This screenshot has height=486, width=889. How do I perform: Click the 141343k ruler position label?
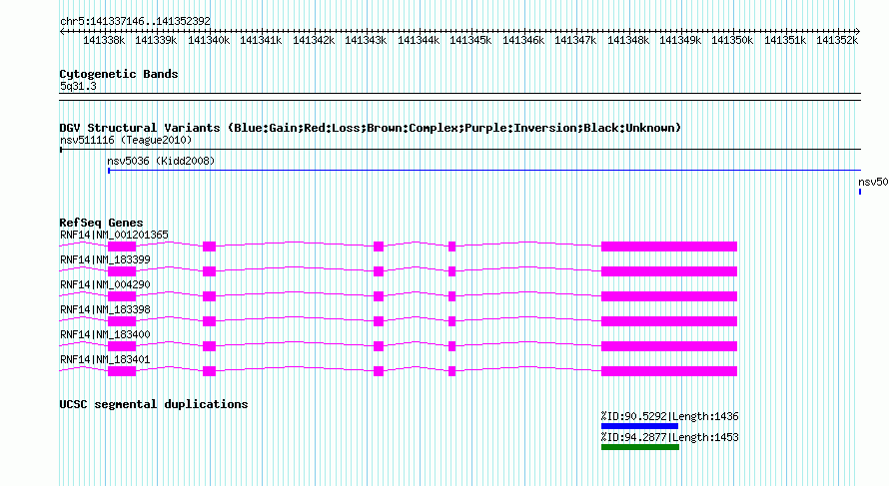click(366, 40)
